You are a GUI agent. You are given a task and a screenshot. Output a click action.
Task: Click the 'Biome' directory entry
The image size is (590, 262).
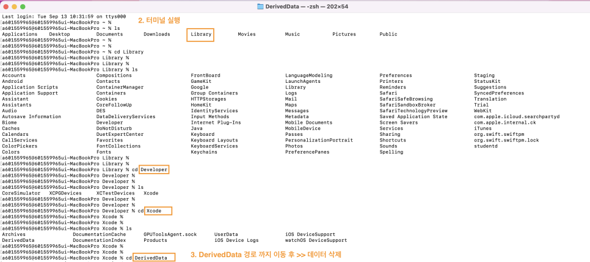click(9, 122)
